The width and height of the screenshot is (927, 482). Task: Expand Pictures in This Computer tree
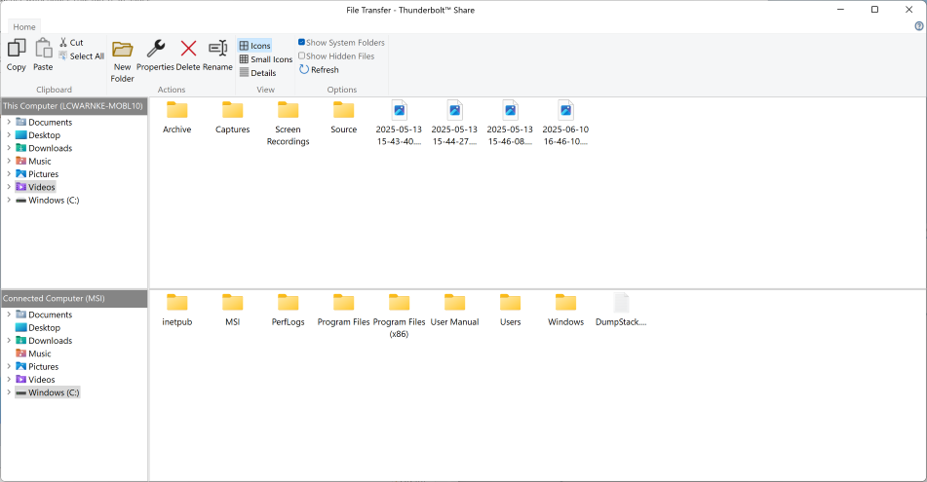9,173
